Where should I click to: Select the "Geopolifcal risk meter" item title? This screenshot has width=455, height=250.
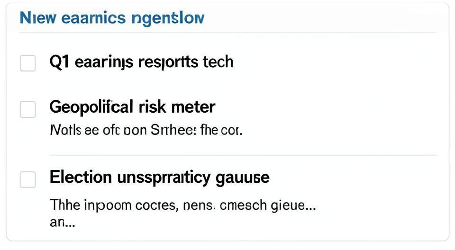(x=132, y=107)
